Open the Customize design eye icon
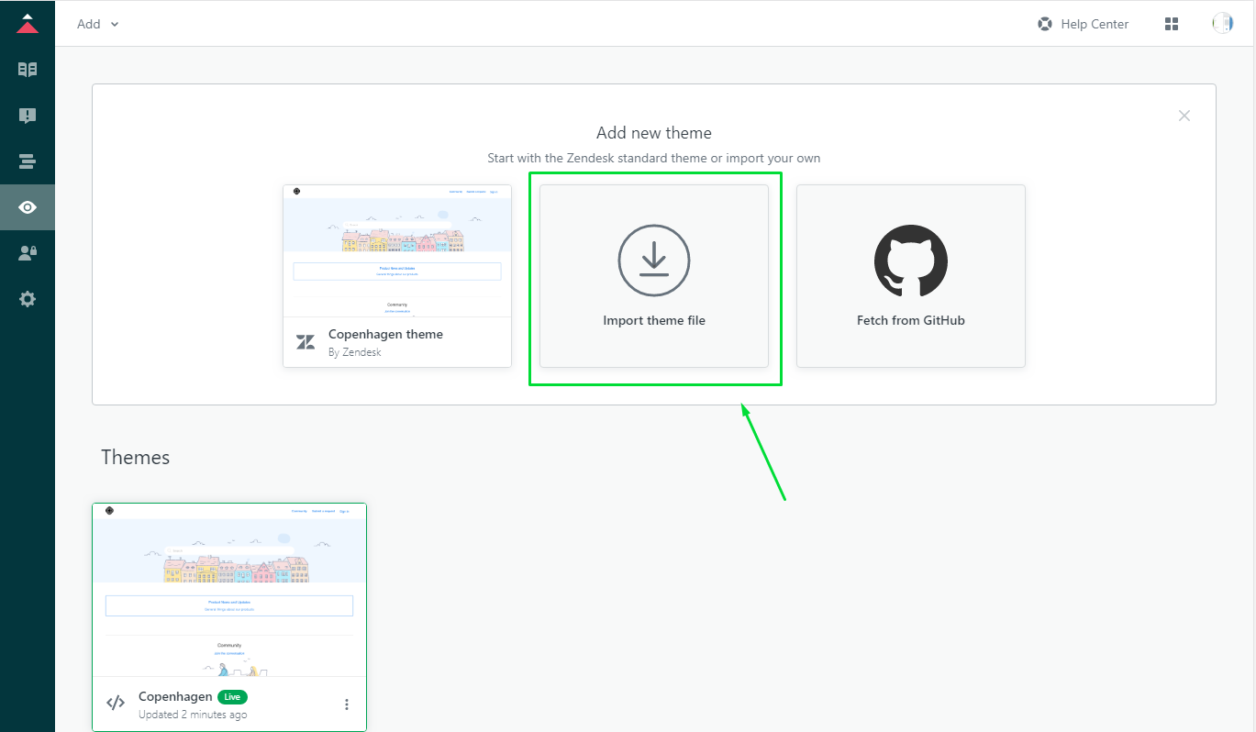This screenshot has height=732, width=1256. pos(28,207)
